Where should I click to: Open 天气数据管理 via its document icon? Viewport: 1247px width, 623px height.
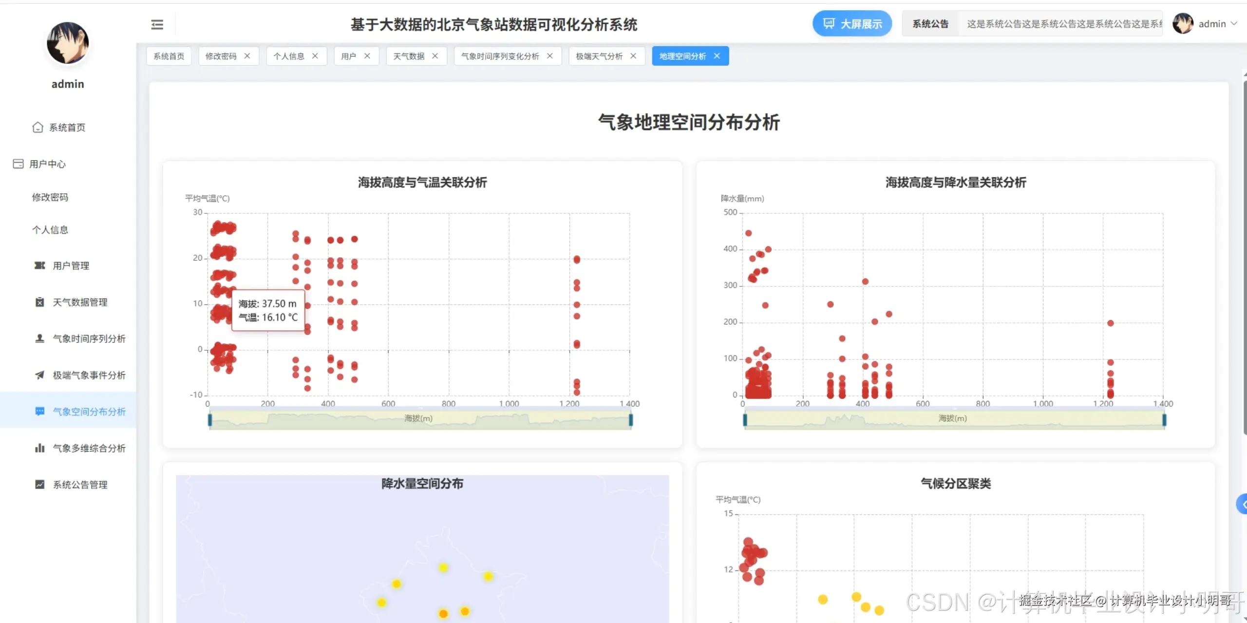coord(40,302)
